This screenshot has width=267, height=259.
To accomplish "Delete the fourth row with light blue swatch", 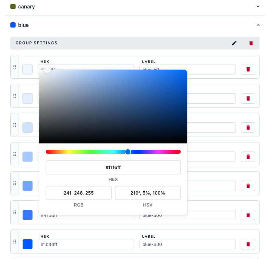I will (248, 157).
